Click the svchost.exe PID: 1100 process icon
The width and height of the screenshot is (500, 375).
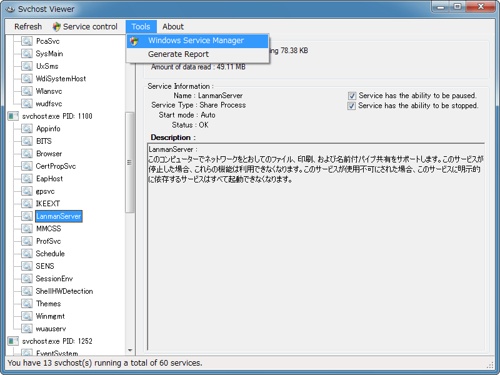13,116
